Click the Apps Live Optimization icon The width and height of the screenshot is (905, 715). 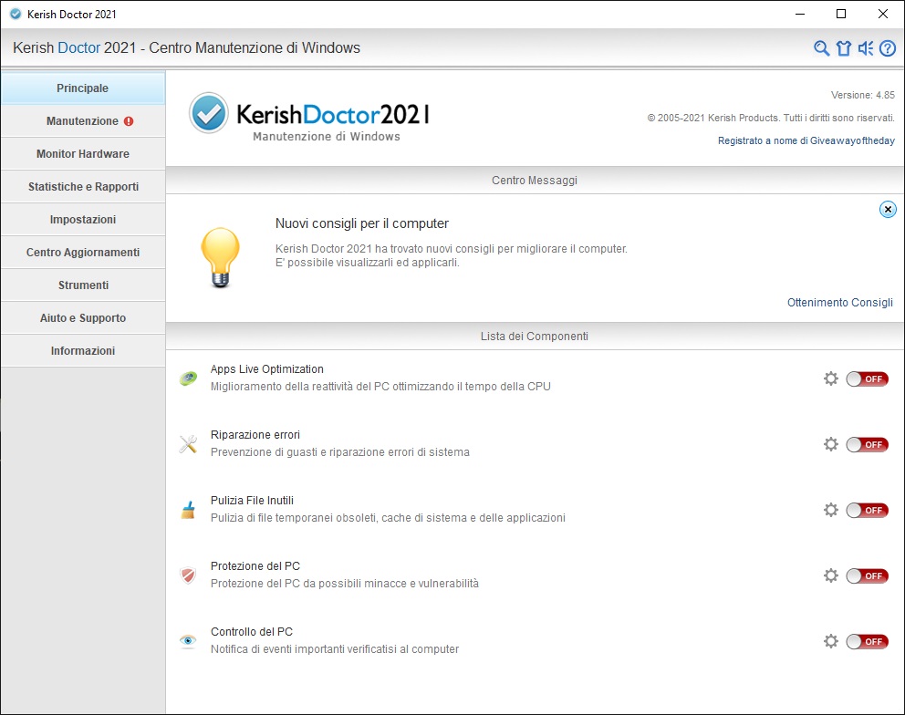tap(188, 378)
